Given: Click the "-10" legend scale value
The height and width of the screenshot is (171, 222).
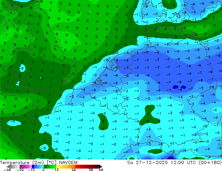Looking at the screenshot, I should click(31, 170).
